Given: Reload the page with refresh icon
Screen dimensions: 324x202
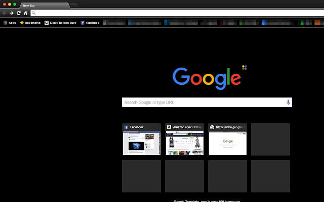Looking at the screenshot, I should click(x=19, y=13).
